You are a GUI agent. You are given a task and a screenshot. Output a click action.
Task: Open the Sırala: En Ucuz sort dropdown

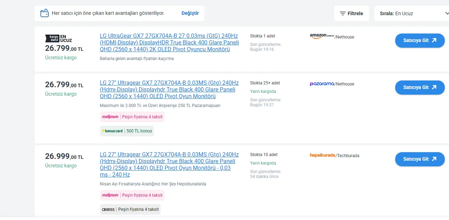[x=412, y=13]
